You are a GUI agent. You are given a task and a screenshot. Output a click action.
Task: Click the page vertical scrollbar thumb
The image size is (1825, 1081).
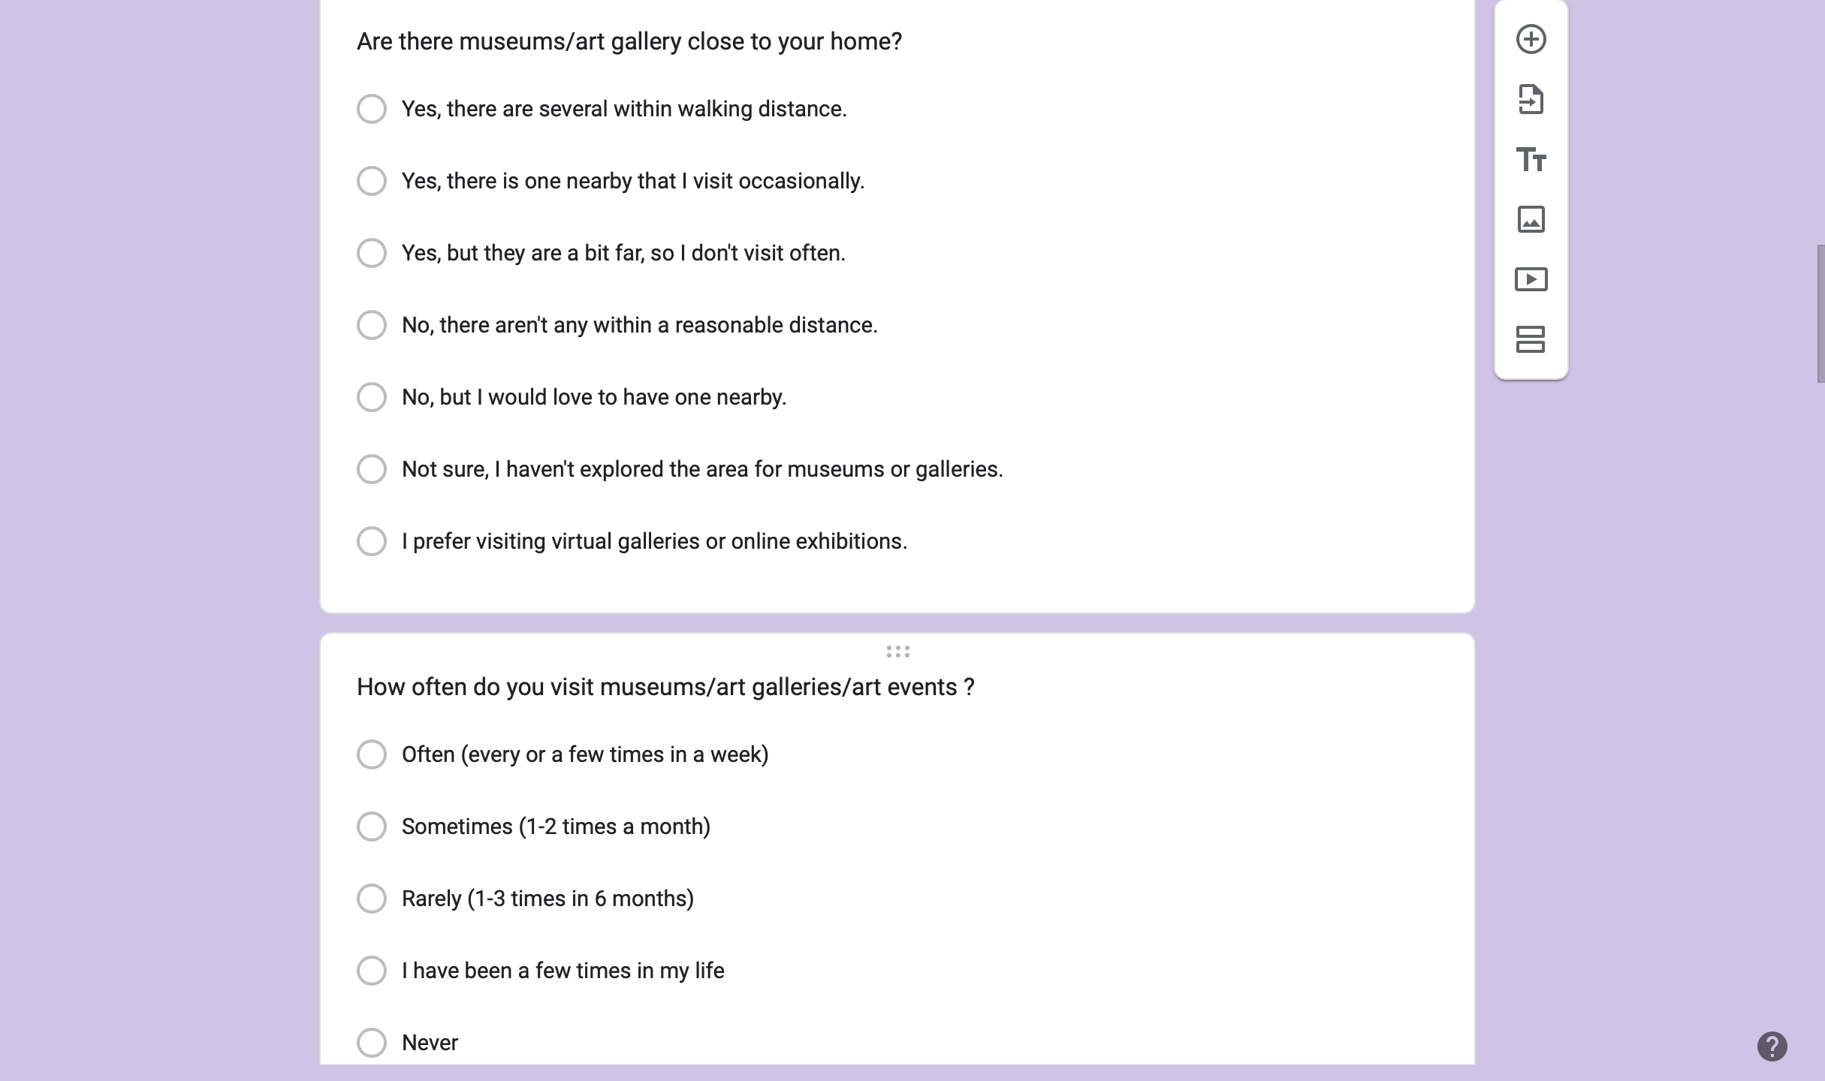(1820, 314)
